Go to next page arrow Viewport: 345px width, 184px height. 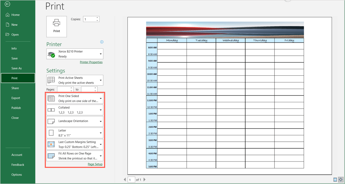pyautogui.click(x=145, y=180)
